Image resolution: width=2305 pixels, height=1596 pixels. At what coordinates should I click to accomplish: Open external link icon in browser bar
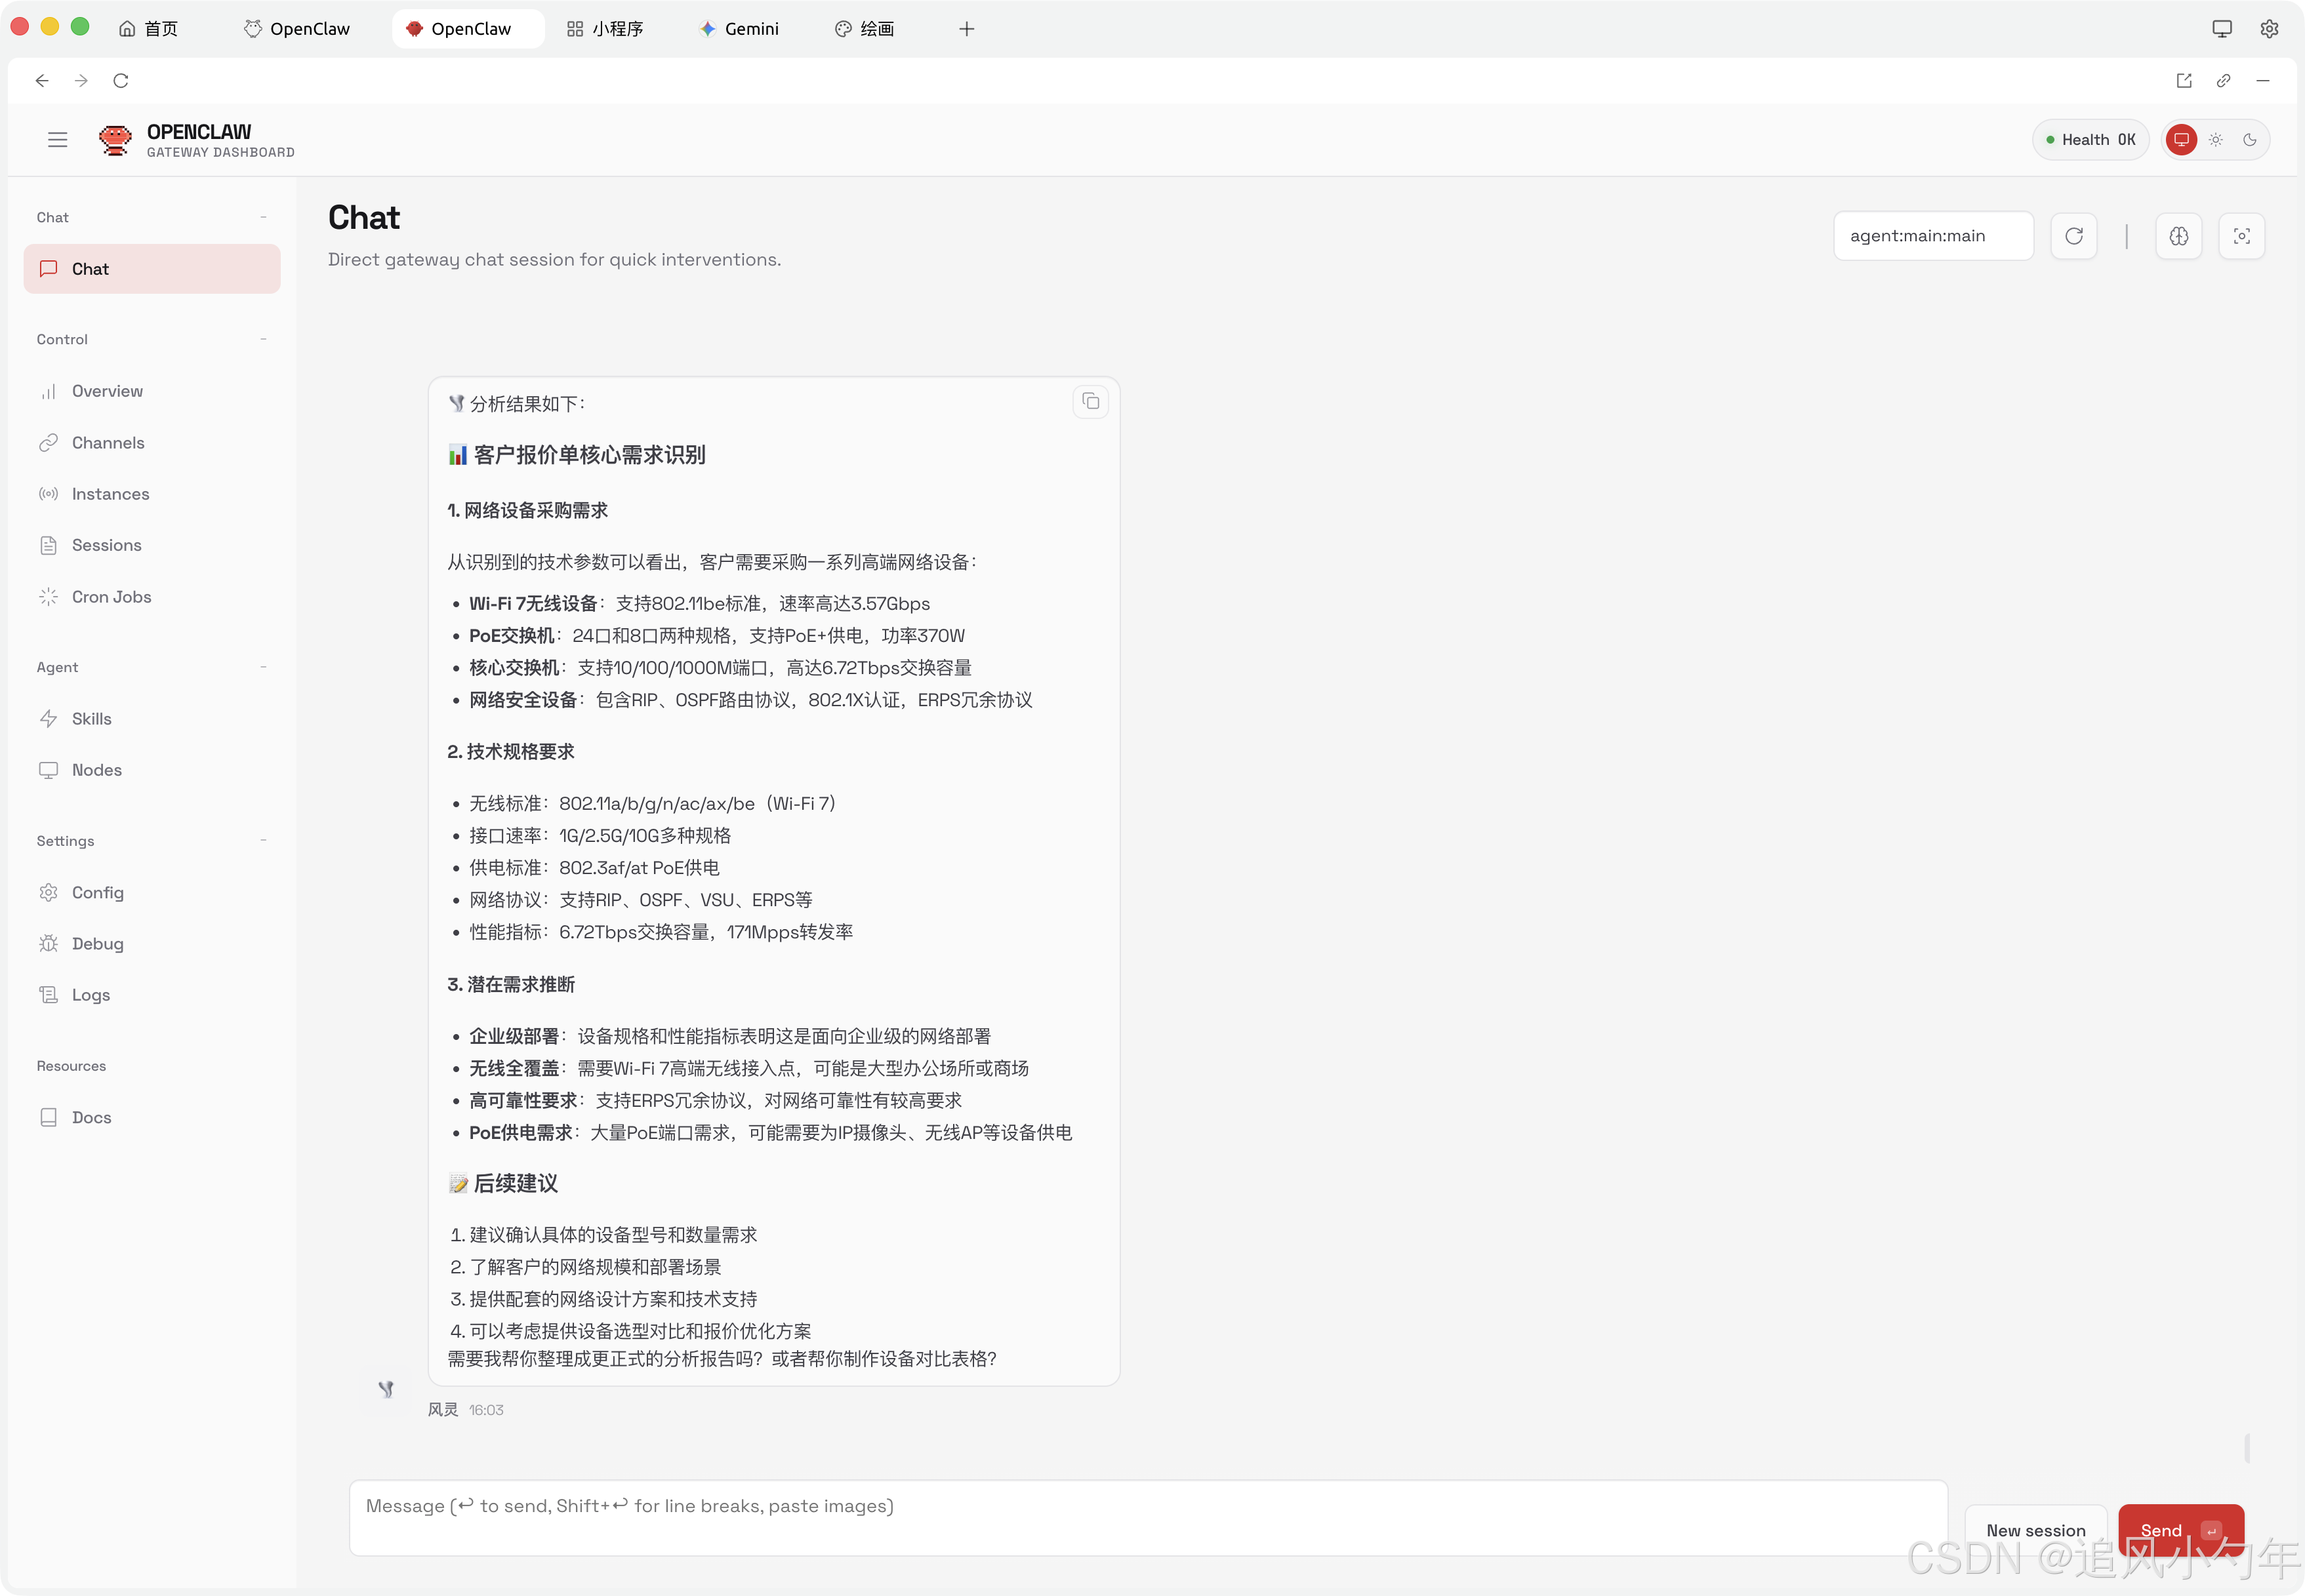(x=2184, y=81)
